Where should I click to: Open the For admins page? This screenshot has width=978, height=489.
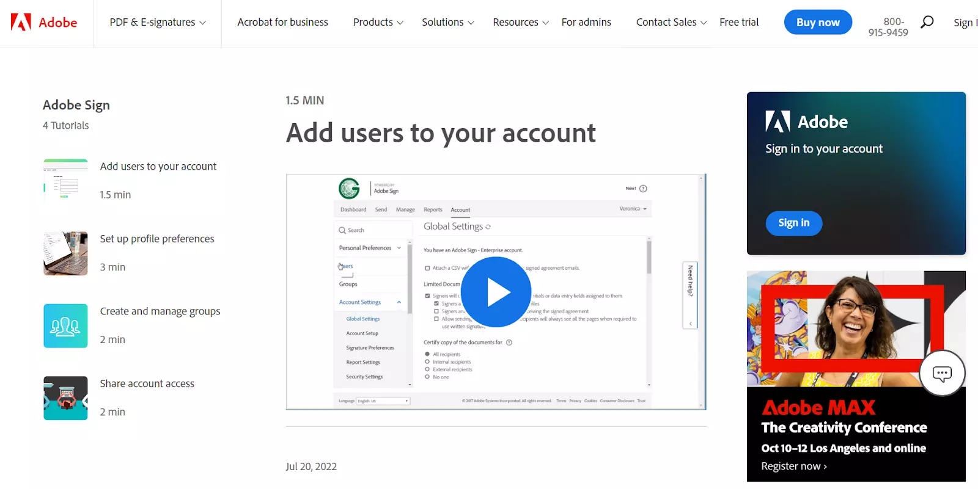(586, 23)
